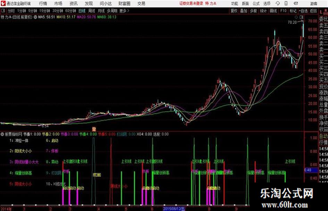Expand the 更多 periods dropdown
The image size is (328, 211).
tap(124, 11)
